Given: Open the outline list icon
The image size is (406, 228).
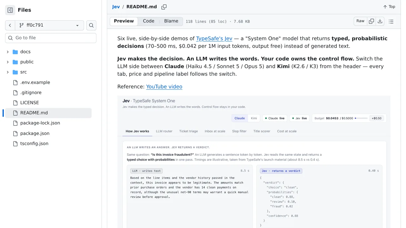Looking at the screenshot, I should pos(391,22).
